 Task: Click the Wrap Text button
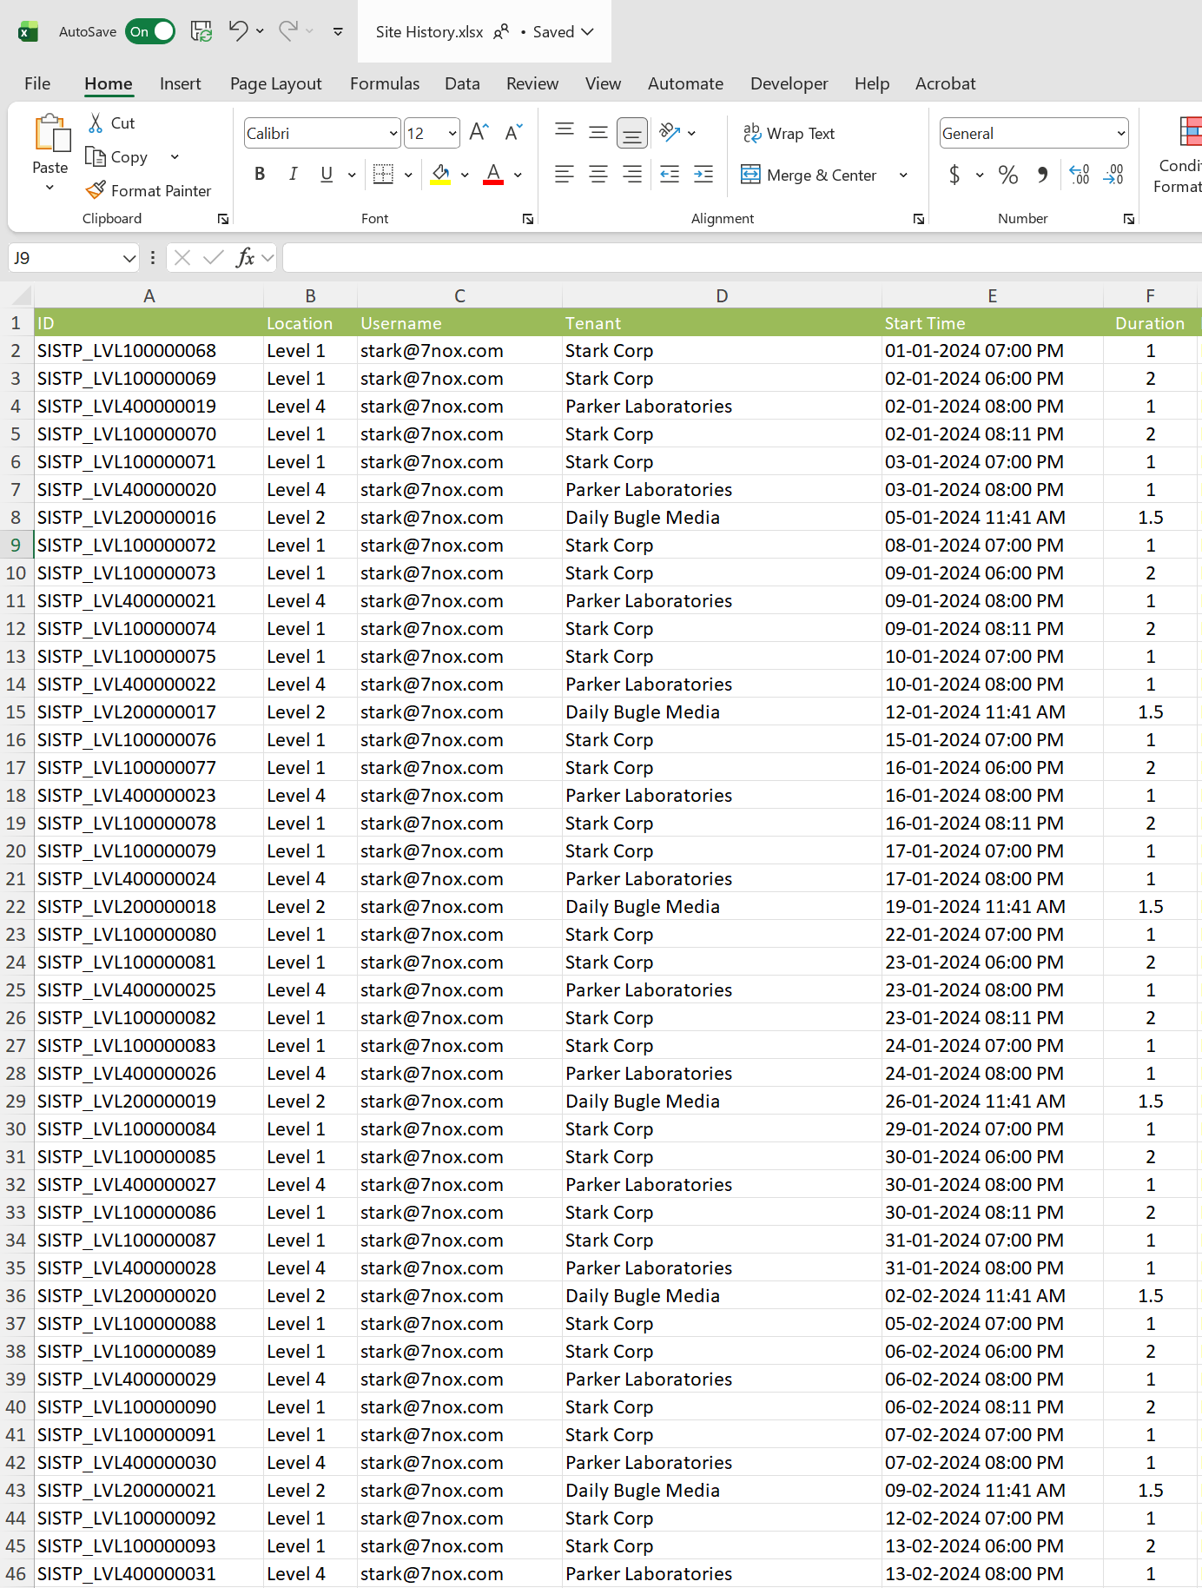coord(789,134)
